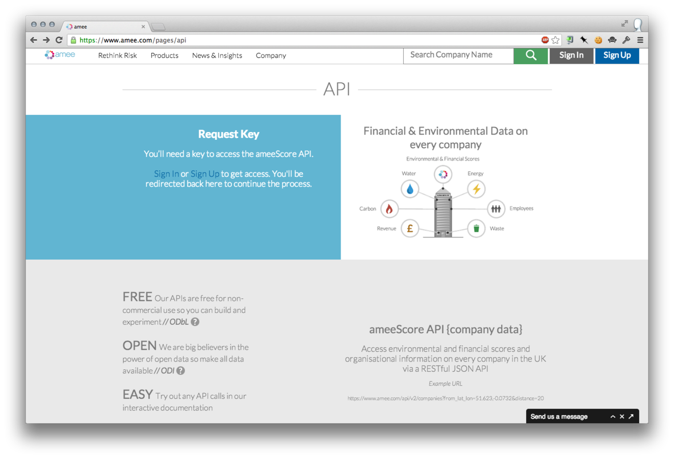Click the ameeScore circle icon above the building

[x=443, y=174]
